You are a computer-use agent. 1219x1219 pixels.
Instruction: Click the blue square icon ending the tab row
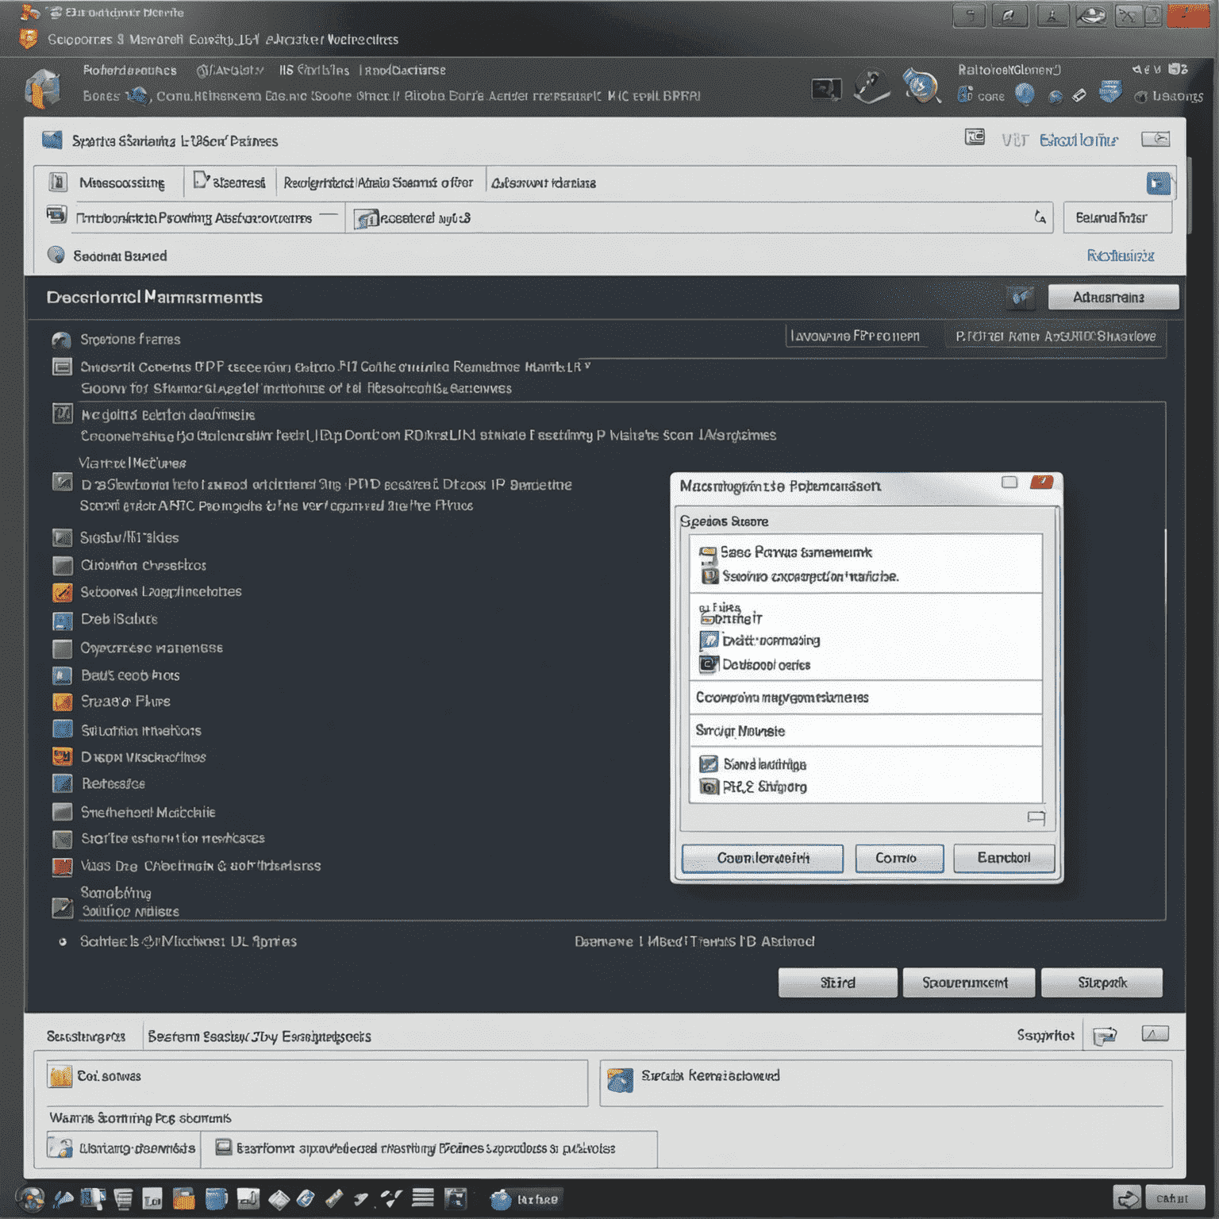pos(1158,183)
